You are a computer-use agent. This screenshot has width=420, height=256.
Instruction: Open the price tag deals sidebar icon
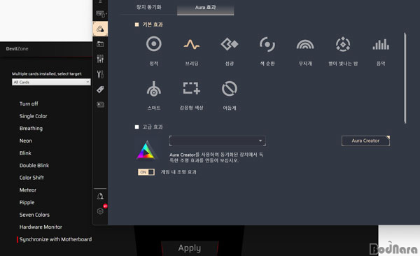click(100, 90)
